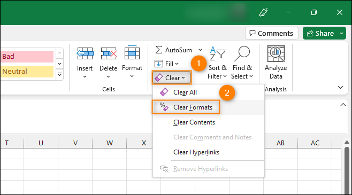This screenshot has height=195, width=352.
Task: Click the Insert cells icon
Action: pos(85,53)
